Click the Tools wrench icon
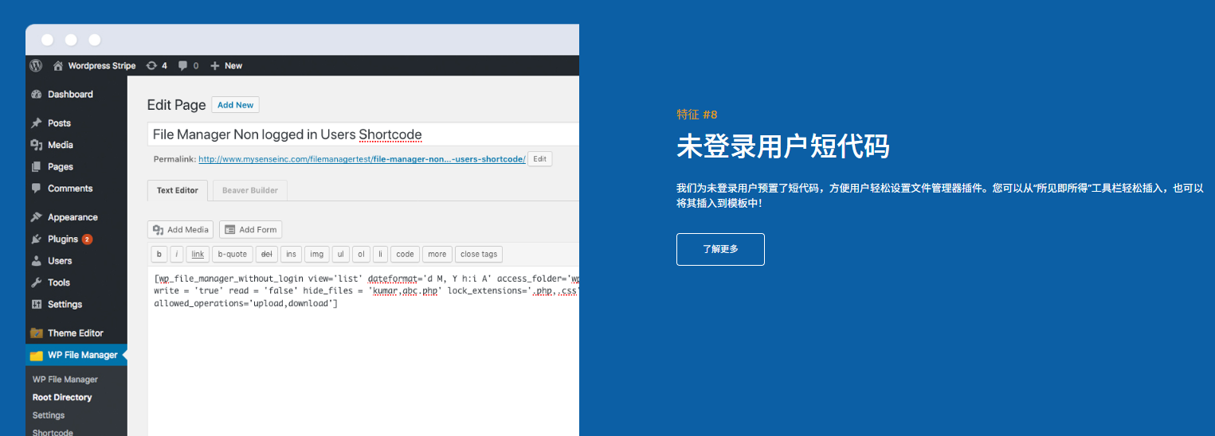 click(x=36, y=282)
